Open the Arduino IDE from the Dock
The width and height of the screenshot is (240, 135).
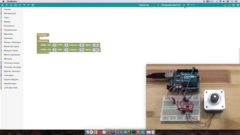click(125, 132)
